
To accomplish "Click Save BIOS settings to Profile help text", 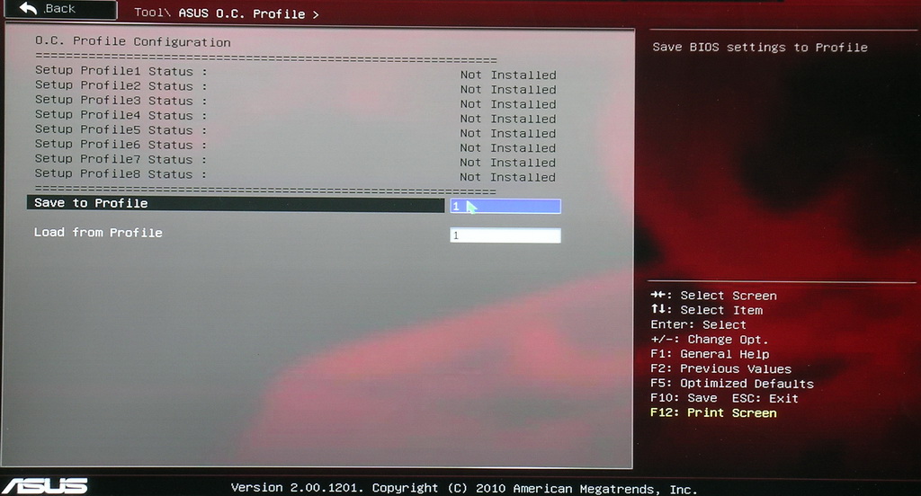I will click(759, 47).
